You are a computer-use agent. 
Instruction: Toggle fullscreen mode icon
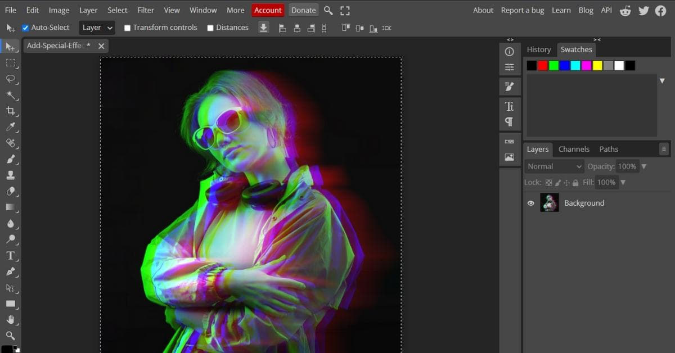[x=345, y=10]
